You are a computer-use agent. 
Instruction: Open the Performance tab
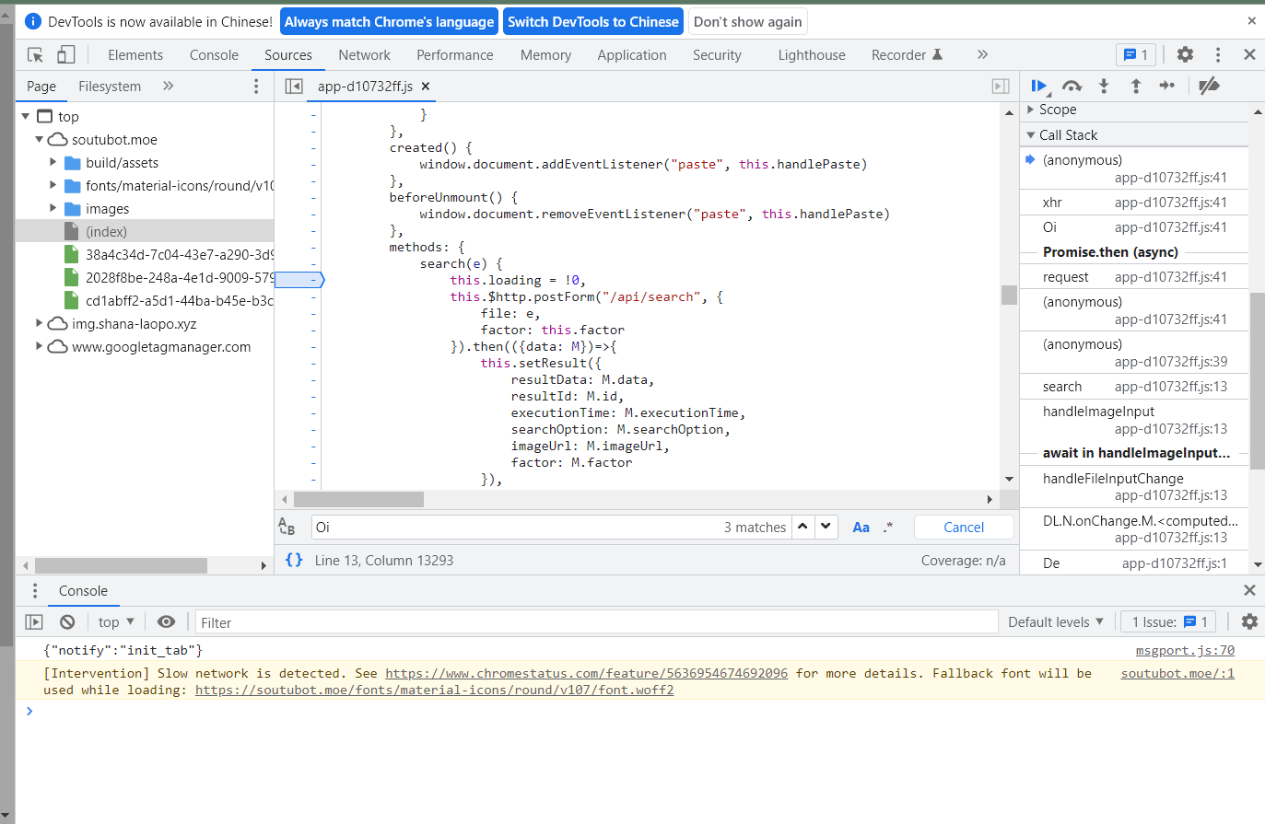point(455,55)
